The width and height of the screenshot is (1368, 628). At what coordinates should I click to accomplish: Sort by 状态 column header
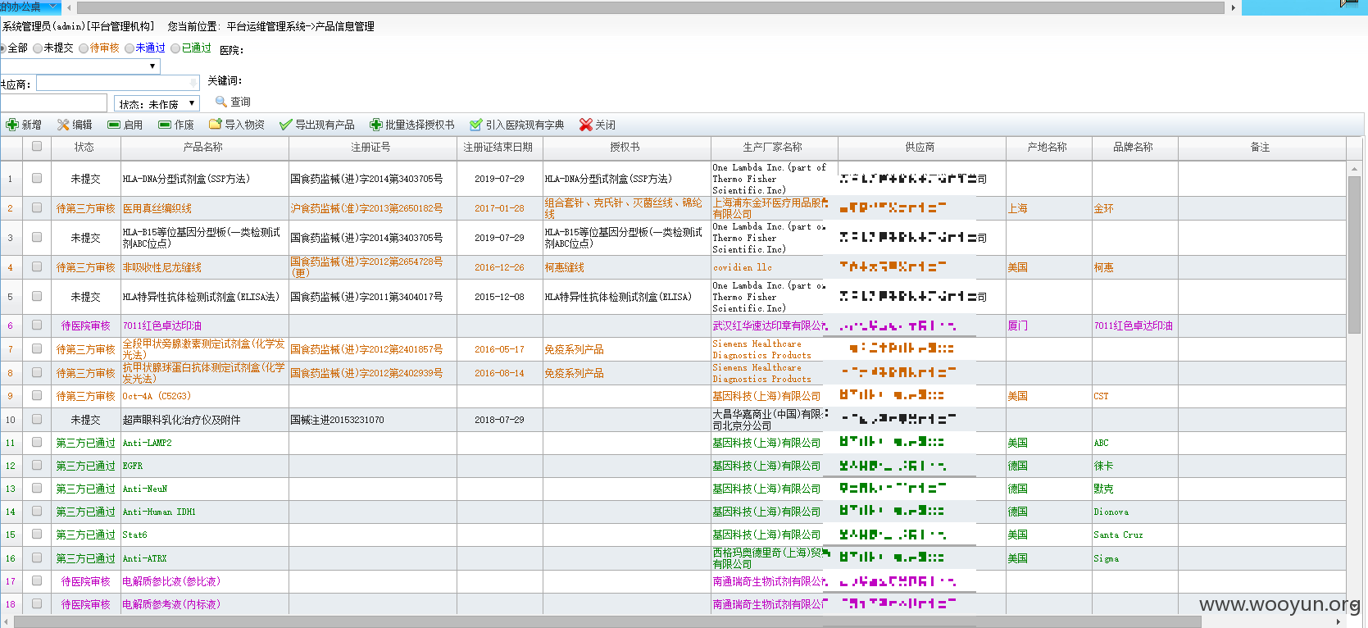click(85, 148)
